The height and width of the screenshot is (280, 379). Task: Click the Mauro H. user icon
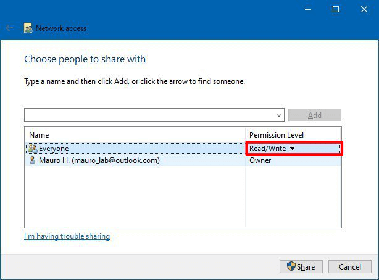click(32, 160)
